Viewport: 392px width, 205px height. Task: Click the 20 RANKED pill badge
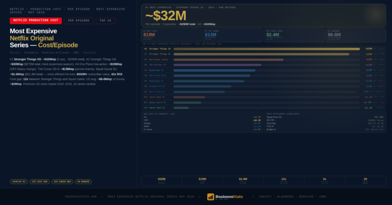click(x=83, y=182)
